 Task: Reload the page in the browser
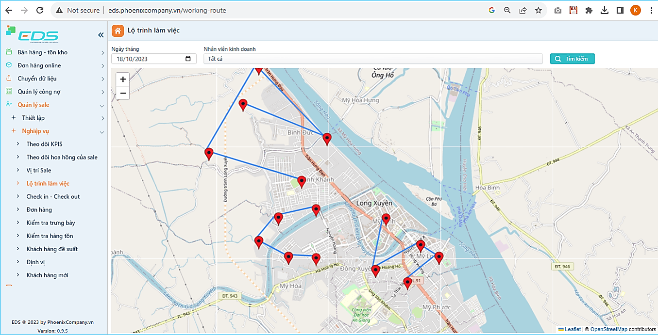point(40,10)
